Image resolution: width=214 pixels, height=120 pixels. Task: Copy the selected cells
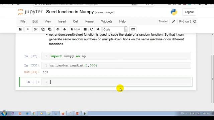(x=43, y=29)
